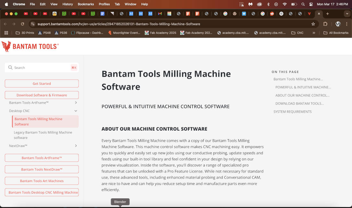Select Bantam Tools Milling Machine Software item
The image size is (352, 208).
pos(45,121)
